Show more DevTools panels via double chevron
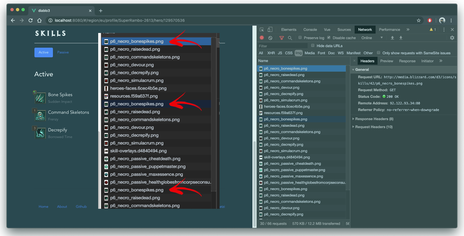The height and width of the screenshot is (236, 464). [x=408, y=30]
